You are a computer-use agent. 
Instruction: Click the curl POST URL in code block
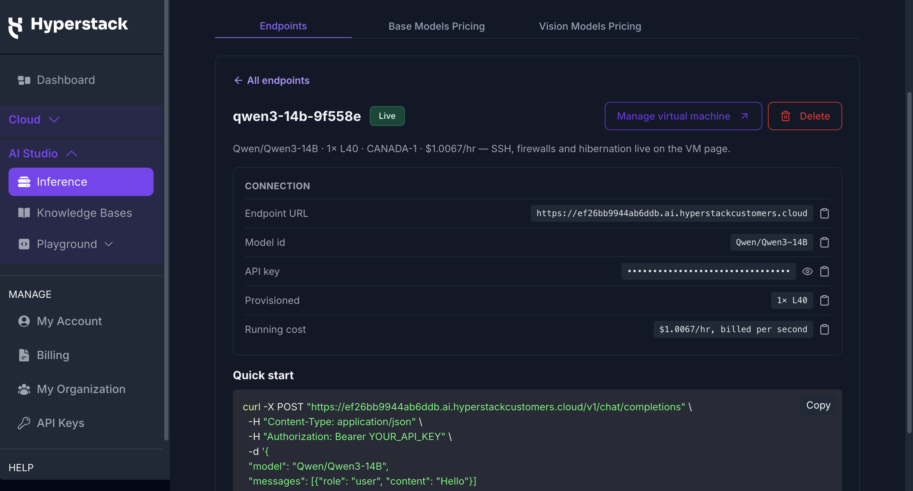(496, 407)
